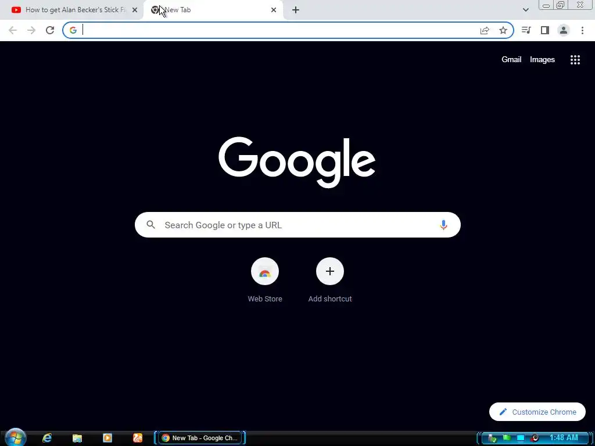
Task: Open the Gmail link
Action: point(511,60)
